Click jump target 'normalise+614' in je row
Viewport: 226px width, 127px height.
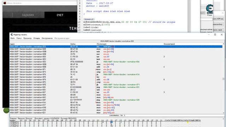(x=121, y=74)
